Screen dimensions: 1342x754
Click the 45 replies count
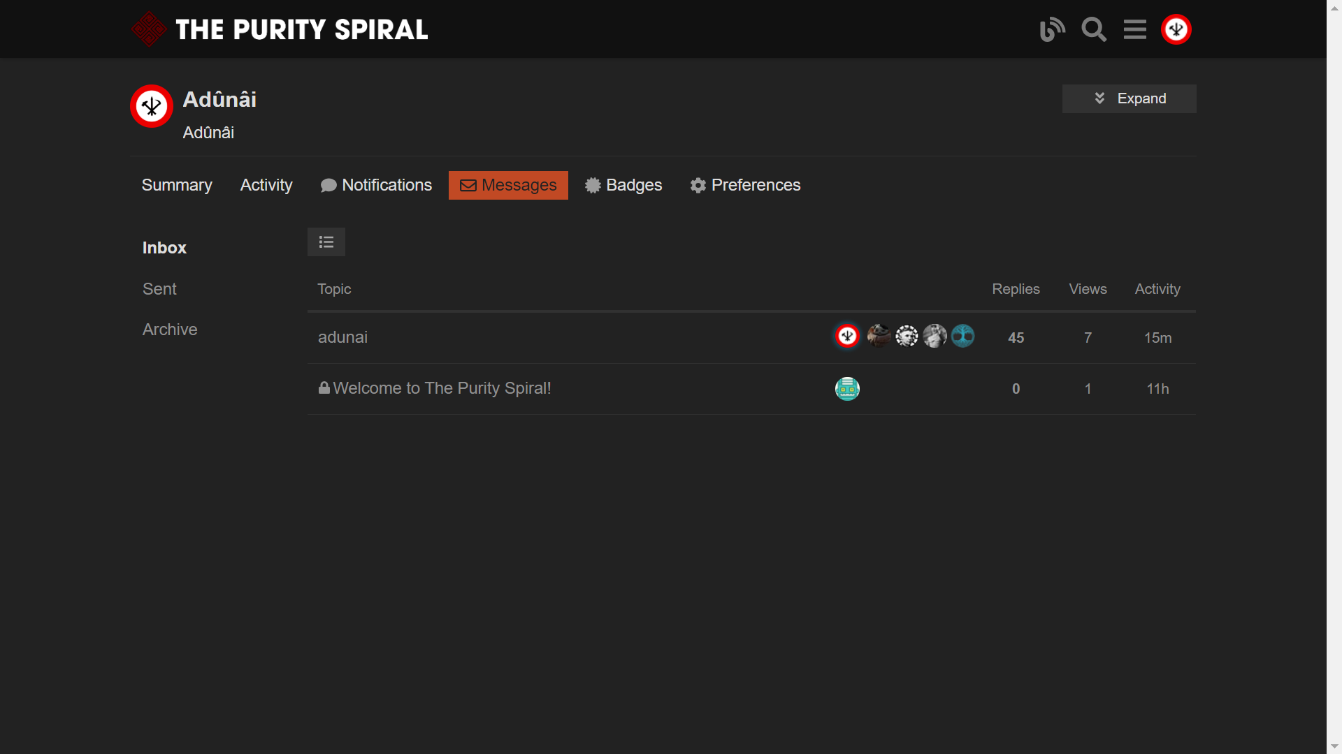[1016, 338]
